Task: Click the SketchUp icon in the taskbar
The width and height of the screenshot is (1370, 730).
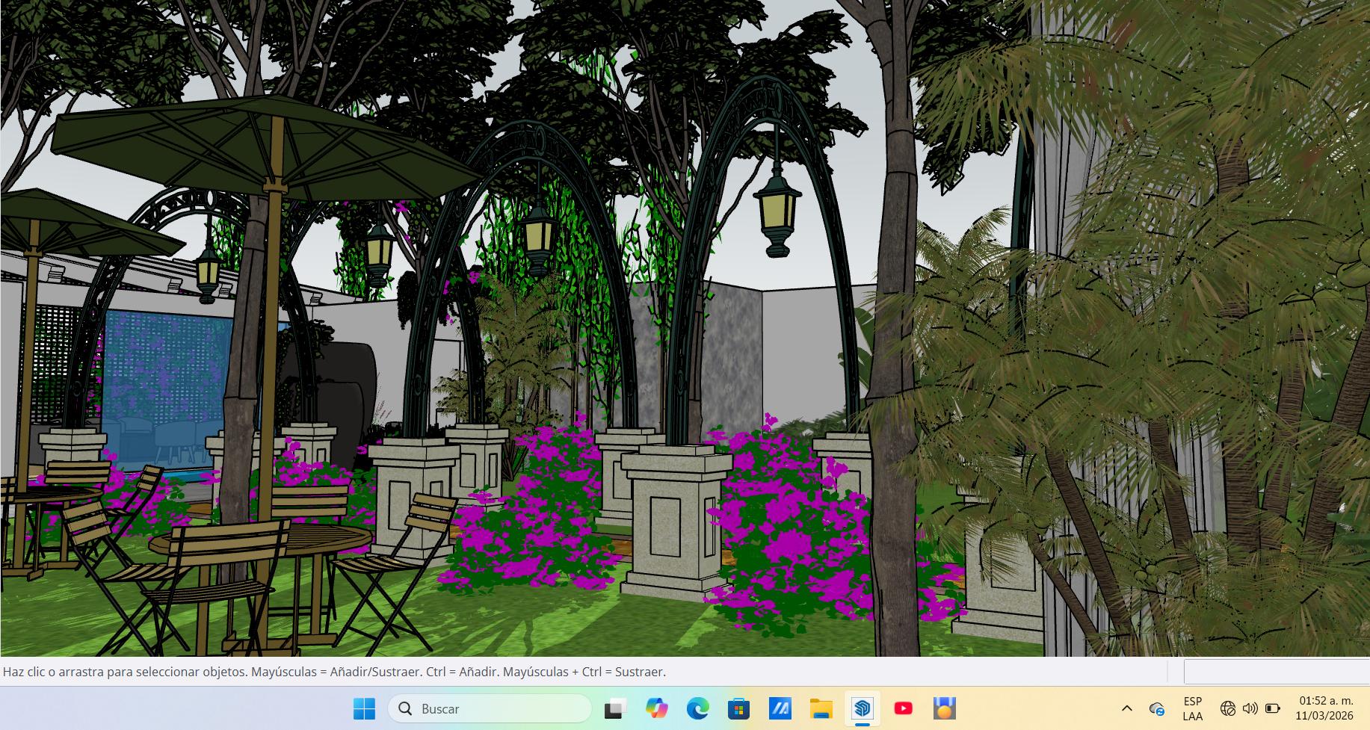Action: point(862,708)
